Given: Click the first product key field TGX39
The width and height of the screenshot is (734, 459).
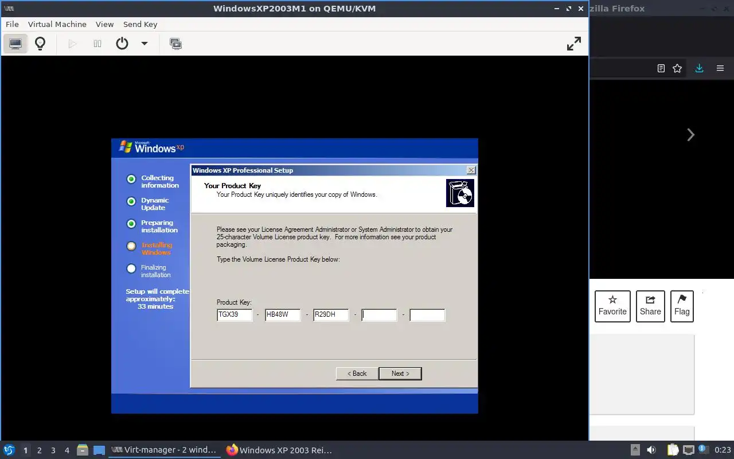Looking at the screenshot, I should [235, 315].
